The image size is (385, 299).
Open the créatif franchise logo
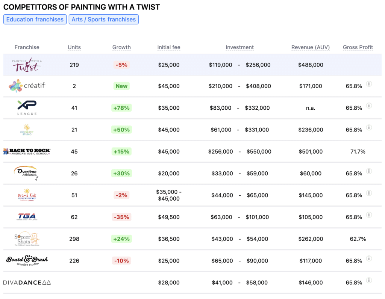pyautogui.click(x=27, y=86)
